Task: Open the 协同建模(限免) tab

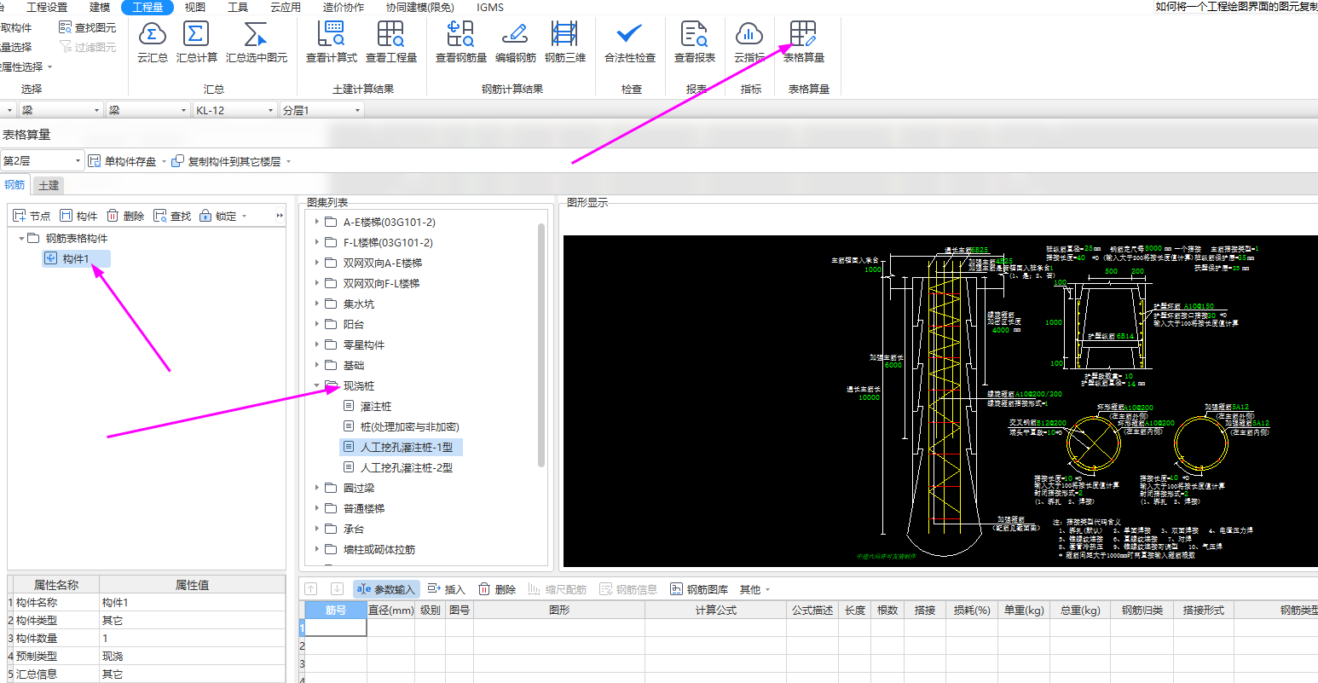Action: click(420, 7)
